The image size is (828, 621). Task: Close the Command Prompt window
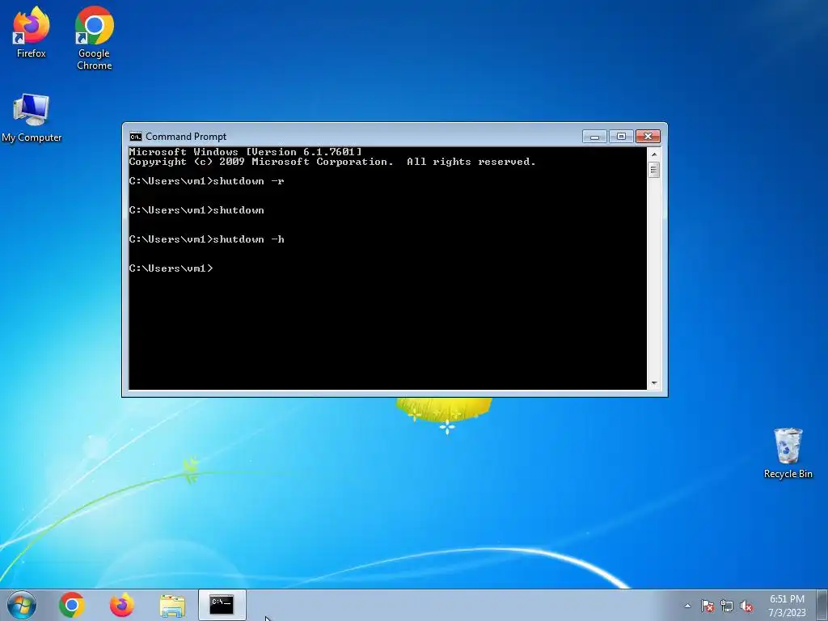(x=648, y=137)
